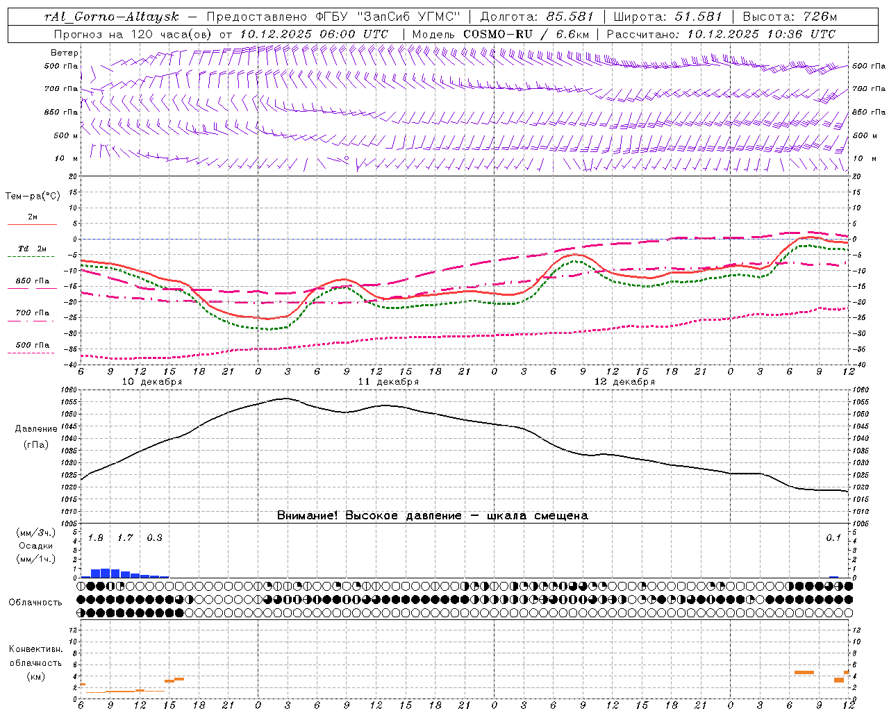Click the latitude value 51.581
Viewport: 889px width, 711px height.
[699, 17]
